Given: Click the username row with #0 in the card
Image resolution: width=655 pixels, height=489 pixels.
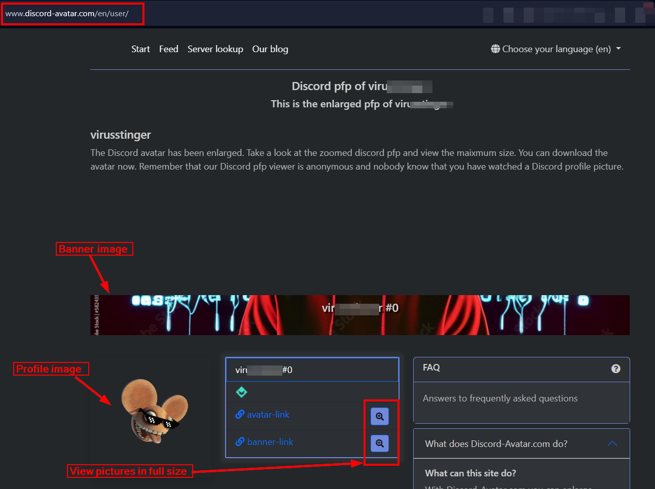Looking at the screenshot, I should click(x=312, y=370).
